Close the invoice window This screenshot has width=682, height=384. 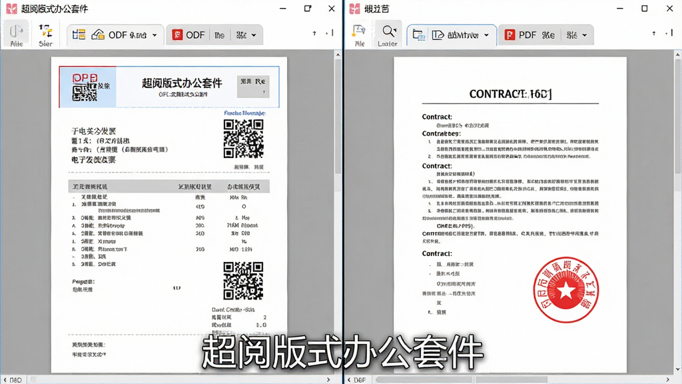point(332,8)
